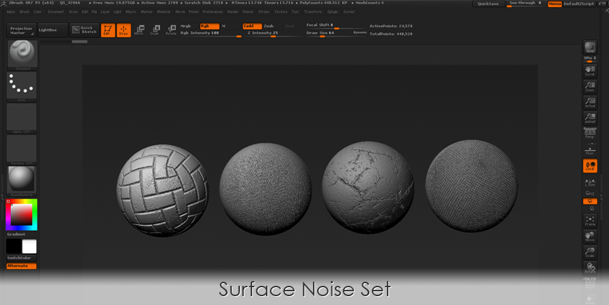
Task: Click the ZBrush logo icon
Action: pos(3,3)
